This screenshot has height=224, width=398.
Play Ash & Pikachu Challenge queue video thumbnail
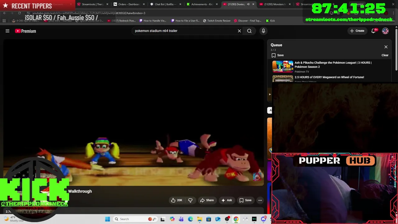tap(283, 66)
